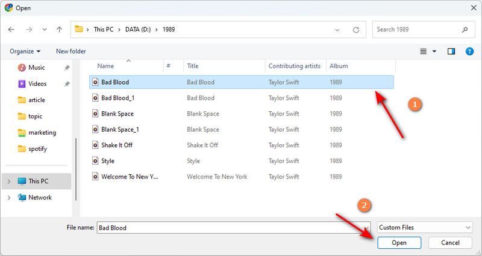Viewport: 482px width, 256px height.
Task: Unpin Music using its pin icon
Action: coord(67,68)
